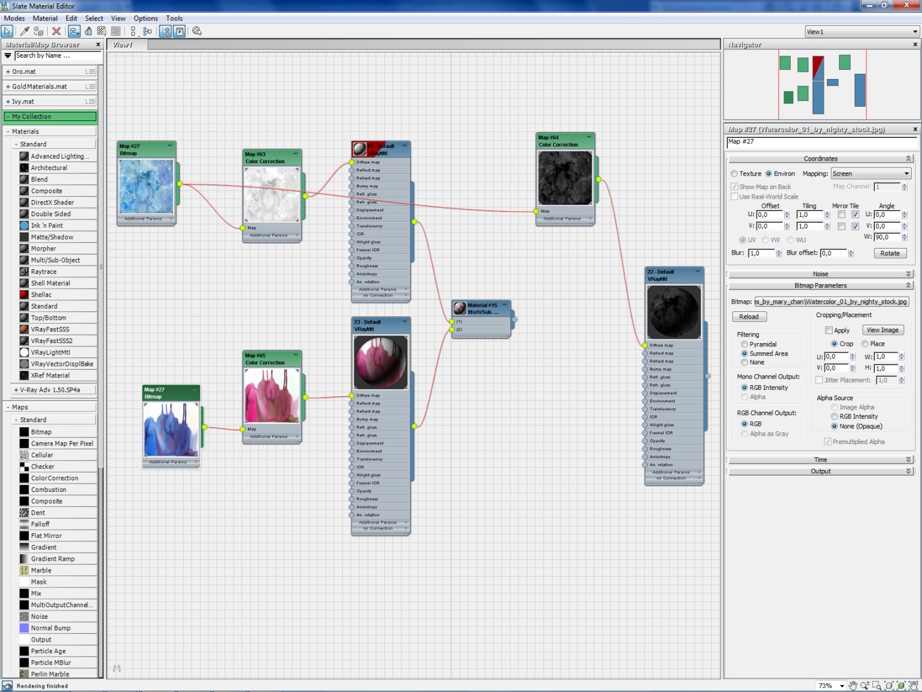The width and height of the screenshot is (922, 692).
Task: Open the Material menu
Action: tap(45, 18)
